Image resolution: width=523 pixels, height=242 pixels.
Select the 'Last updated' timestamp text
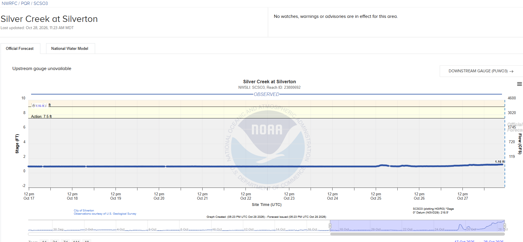[x=37, y=28]
